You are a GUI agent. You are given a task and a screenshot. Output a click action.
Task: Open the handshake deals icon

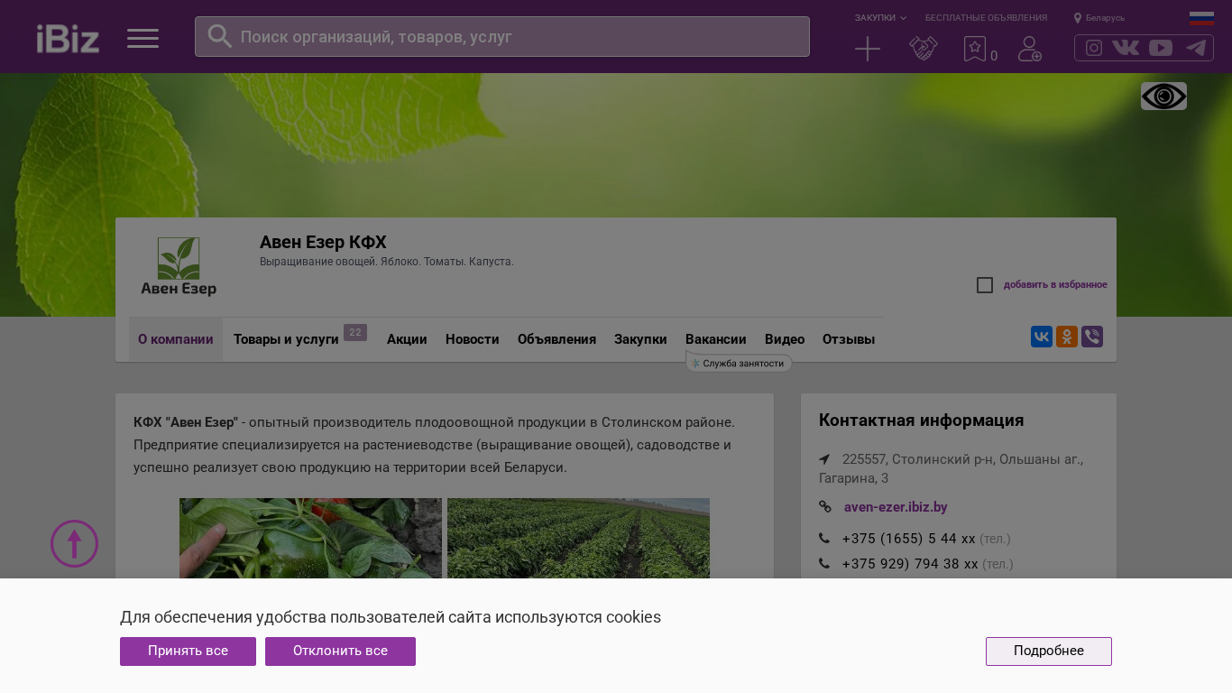click(924, 49)
